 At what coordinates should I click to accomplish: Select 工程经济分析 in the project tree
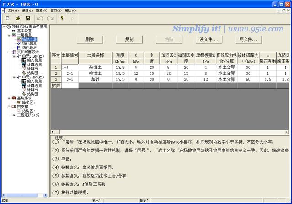click(x=27, y=115)
